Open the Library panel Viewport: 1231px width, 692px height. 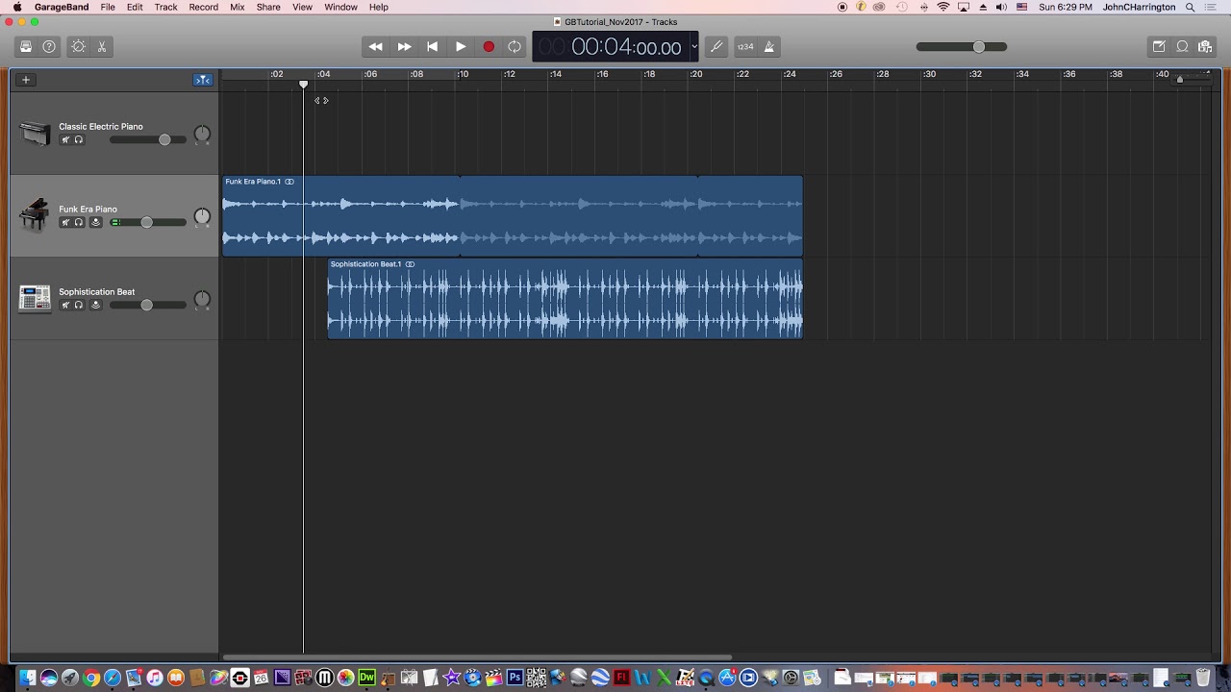[26, 46]
